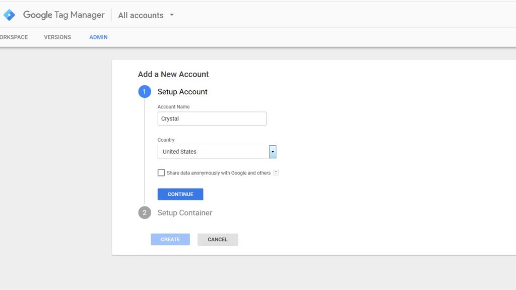
Task: Click the Setup Account step heading
Action: 182,92
